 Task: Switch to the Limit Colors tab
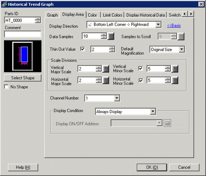112,15
